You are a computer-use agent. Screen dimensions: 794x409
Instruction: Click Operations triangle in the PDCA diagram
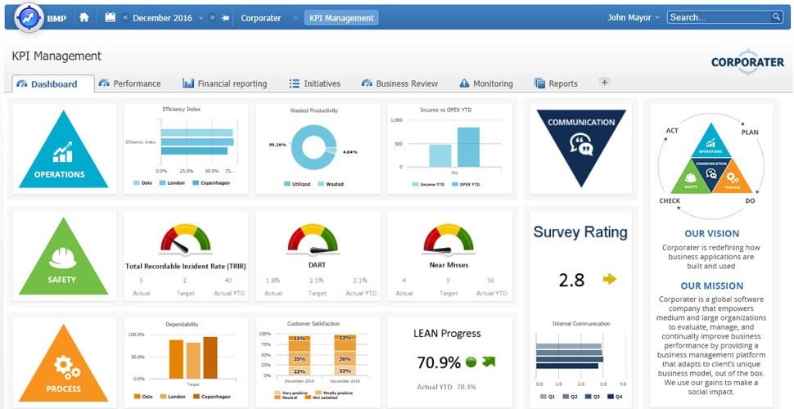711,142
